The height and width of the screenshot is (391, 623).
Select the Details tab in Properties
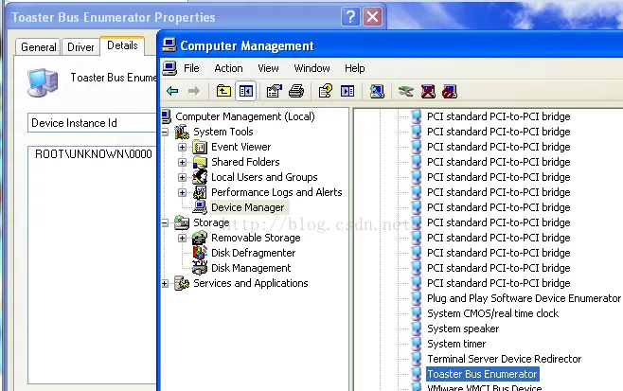pos(122,45)
